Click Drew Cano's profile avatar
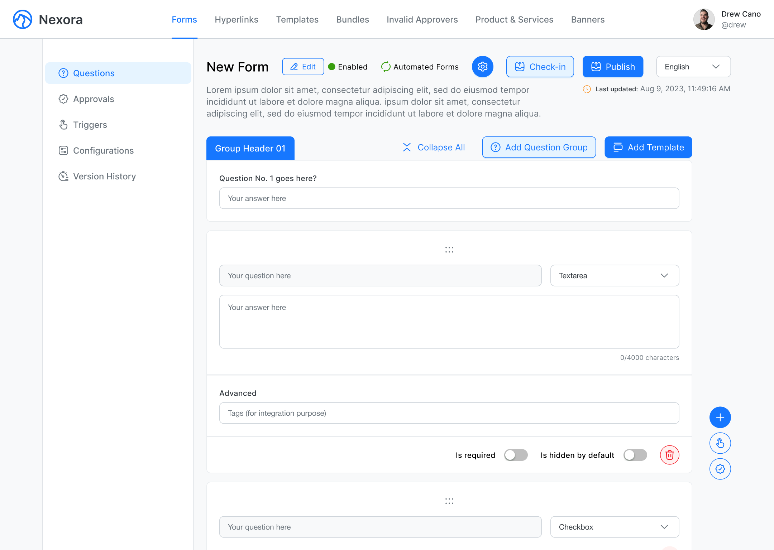The image size is (774, 550). (x=704, y=19)
